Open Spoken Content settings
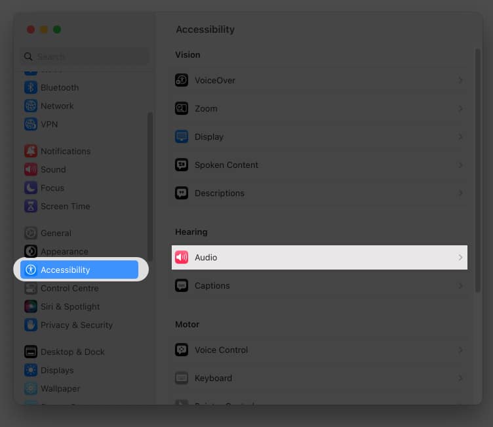Viewport: 493px width, 427px height. click(x=319, y=165)
